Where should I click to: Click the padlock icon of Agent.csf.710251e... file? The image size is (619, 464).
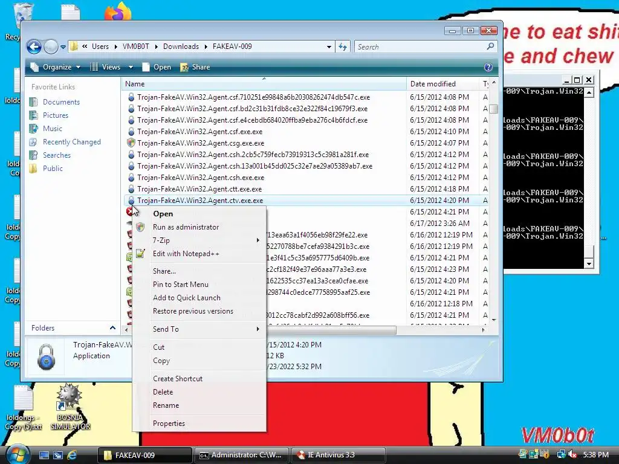(131, 97)
